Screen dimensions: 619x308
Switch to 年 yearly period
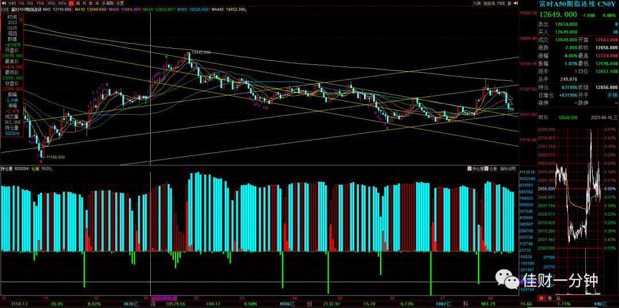(97, 3)
